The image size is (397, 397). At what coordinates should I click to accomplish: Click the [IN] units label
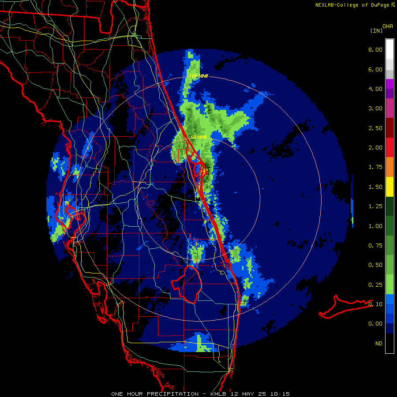376,30
